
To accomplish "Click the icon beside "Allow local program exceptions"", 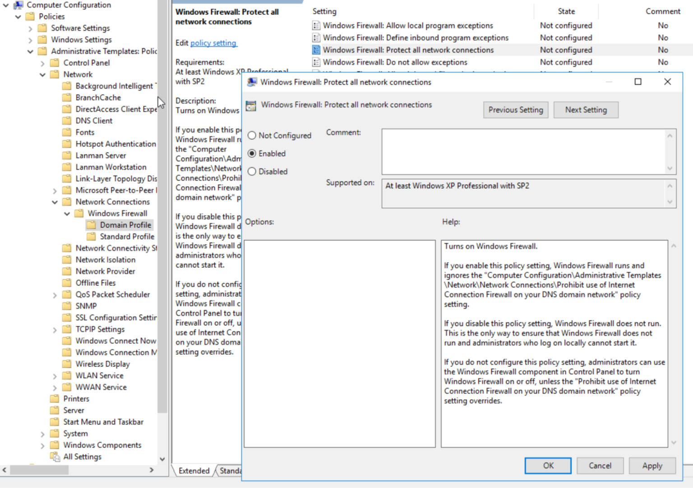I will click(x=316, y=26).
